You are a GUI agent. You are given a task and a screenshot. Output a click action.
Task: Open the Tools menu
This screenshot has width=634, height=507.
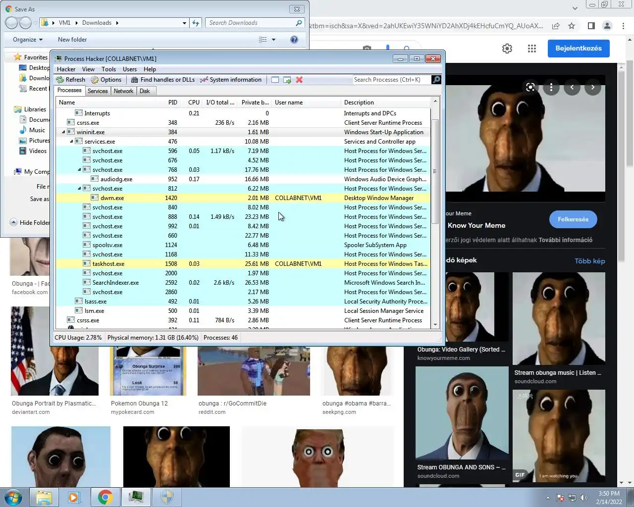pos(108,69)
